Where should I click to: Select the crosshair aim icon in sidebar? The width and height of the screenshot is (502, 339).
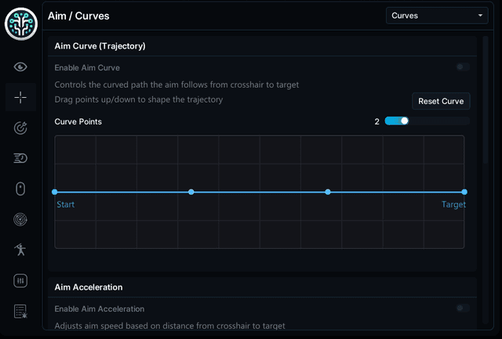[20, 97]
